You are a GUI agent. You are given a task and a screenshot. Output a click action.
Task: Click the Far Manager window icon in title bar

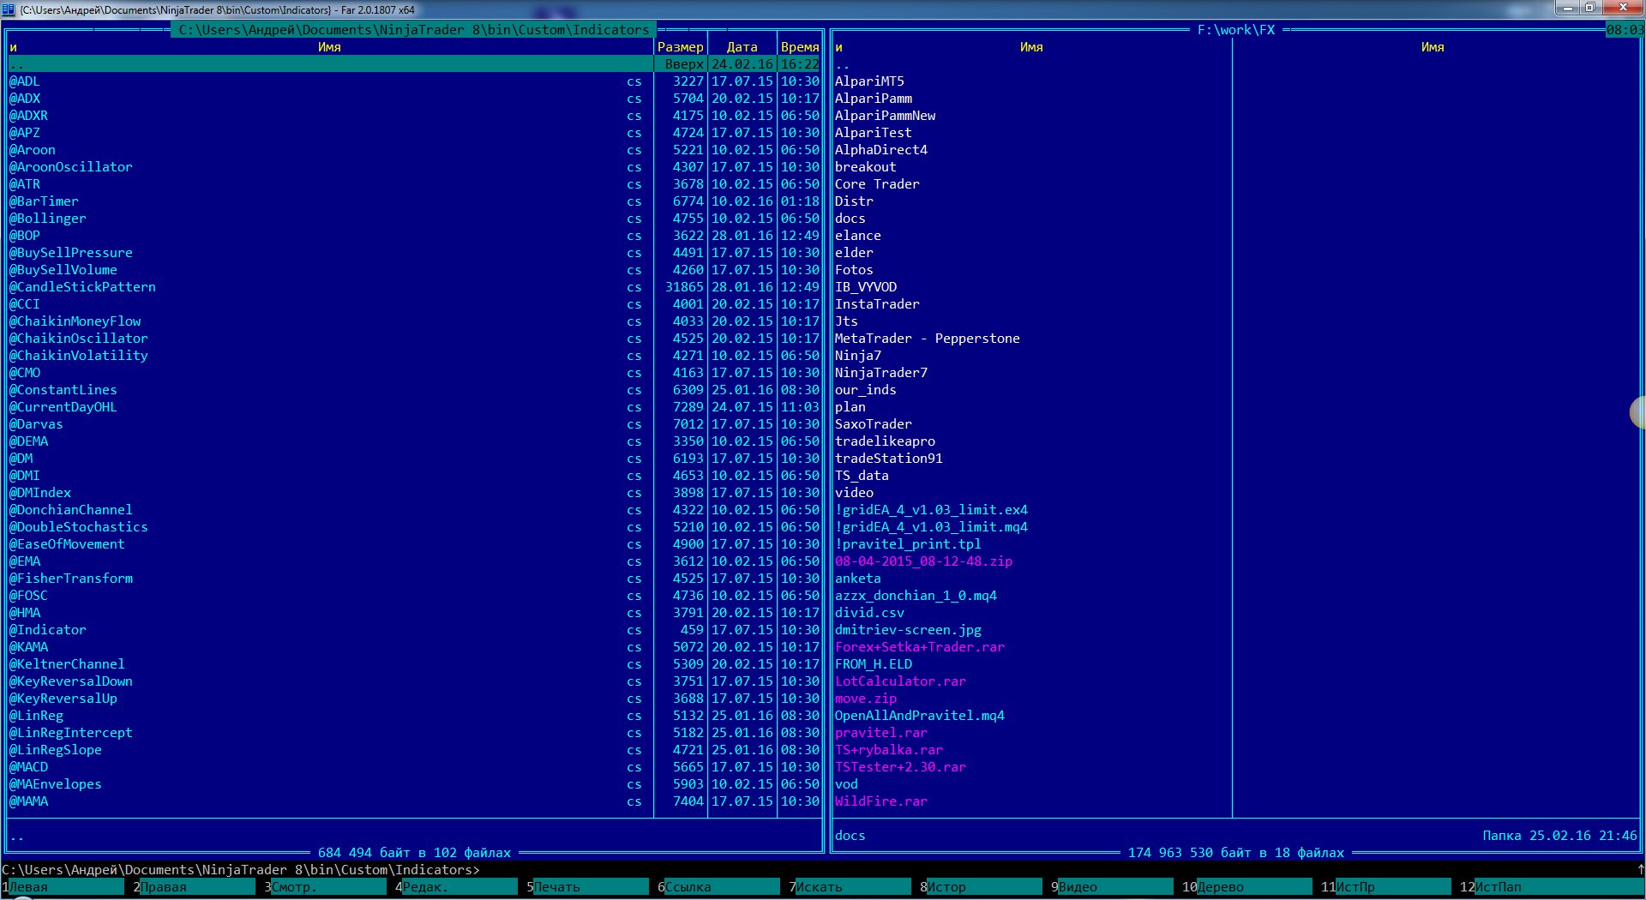[x=9, y=9]
